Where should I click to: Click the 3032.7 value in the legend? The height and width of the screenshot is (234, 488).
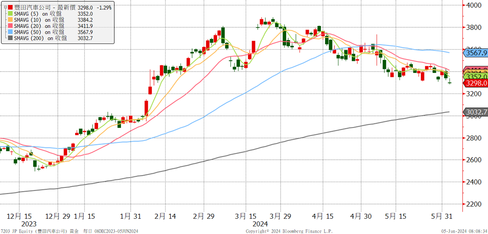point(85,38)
